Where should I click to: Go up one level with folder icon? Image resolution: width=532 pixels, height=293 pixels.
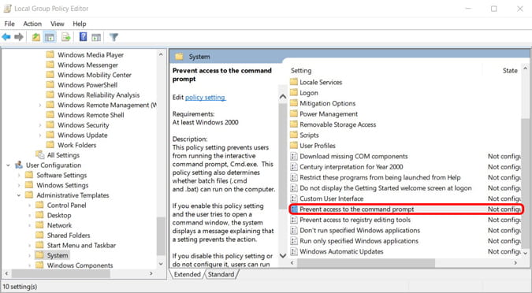36,37
